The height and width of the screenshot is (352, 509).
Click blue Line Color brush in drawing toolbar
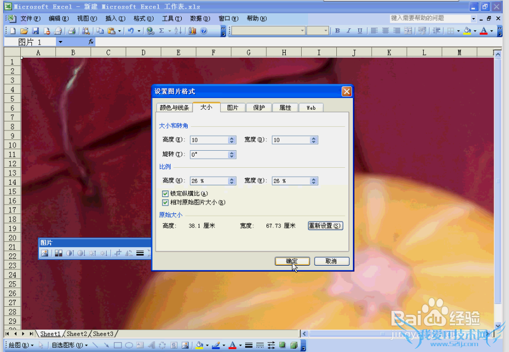point(216,345)
